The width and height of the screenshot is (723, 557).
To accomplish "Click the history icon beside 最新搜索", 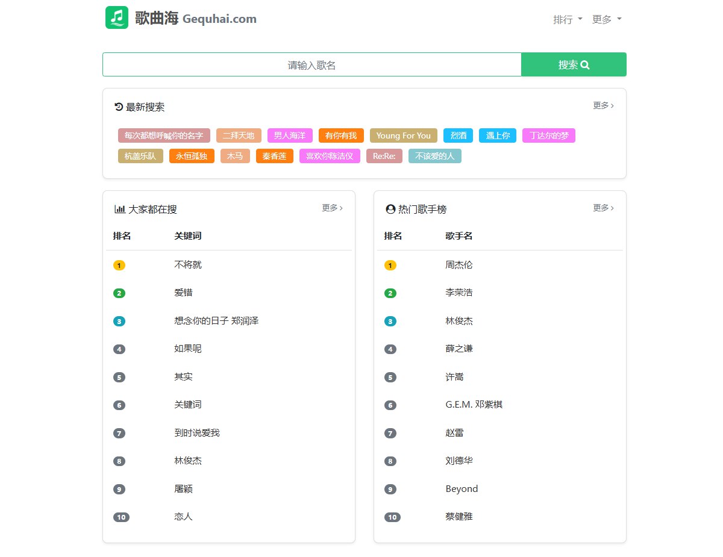I will point(119,107).
